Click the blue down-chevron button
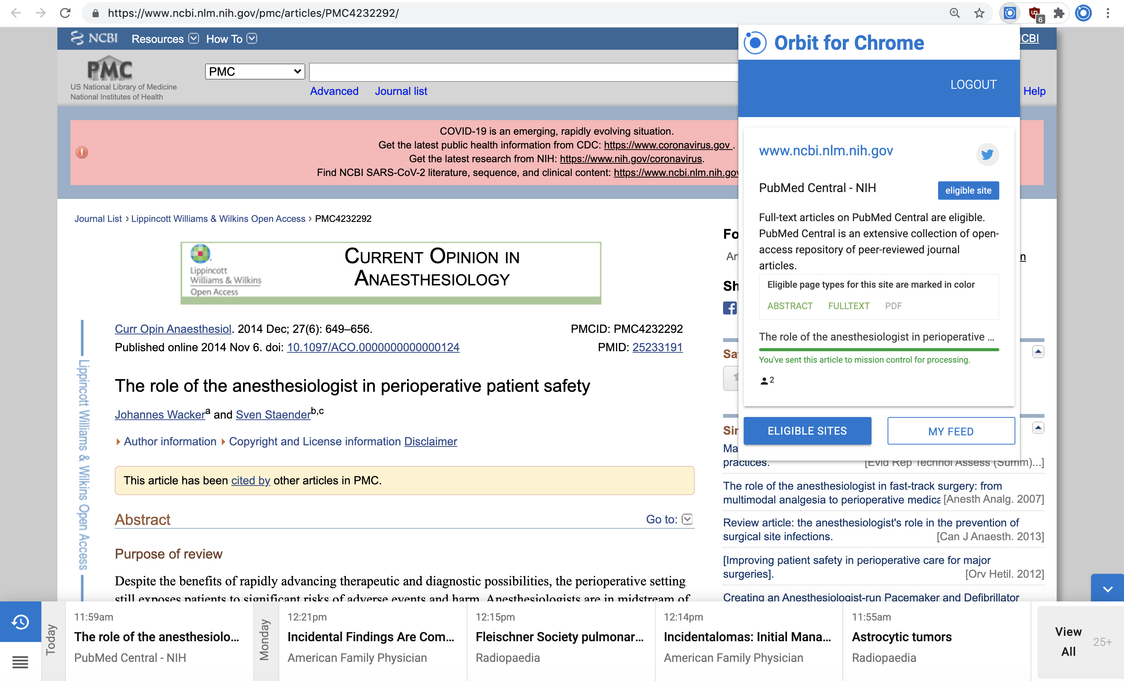 pos(1107,588)
